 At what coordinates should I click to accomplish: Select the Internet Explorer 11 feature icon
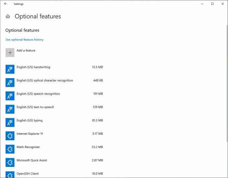point(10,136)
